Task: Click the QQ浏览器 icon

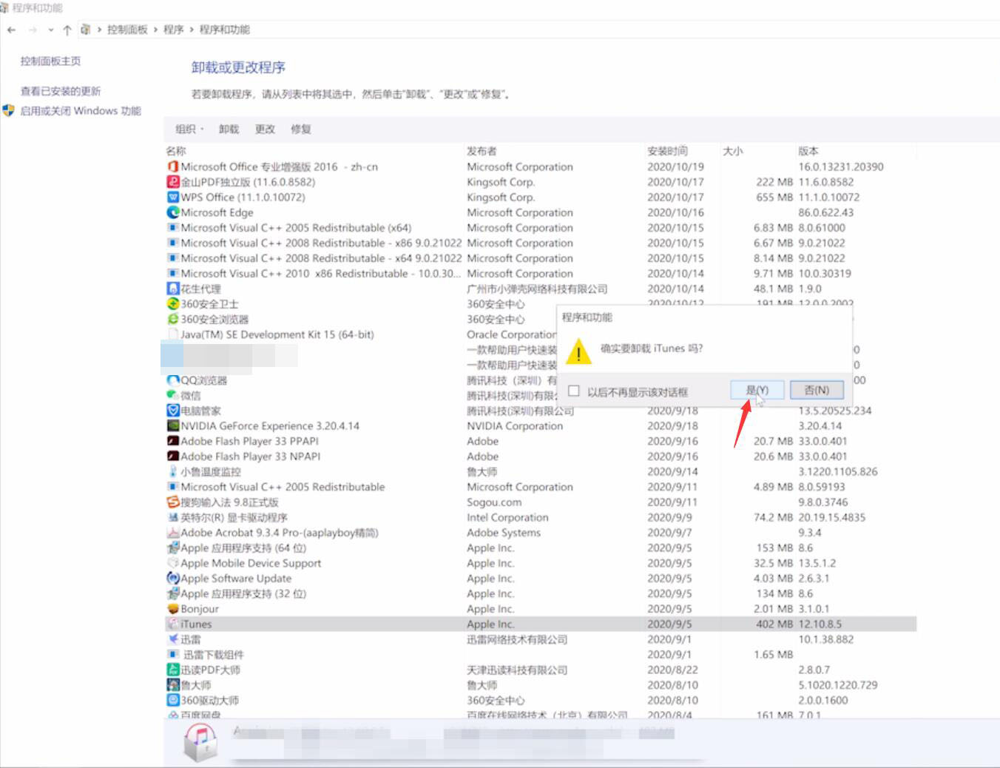Action: click(x=173, y=380)
